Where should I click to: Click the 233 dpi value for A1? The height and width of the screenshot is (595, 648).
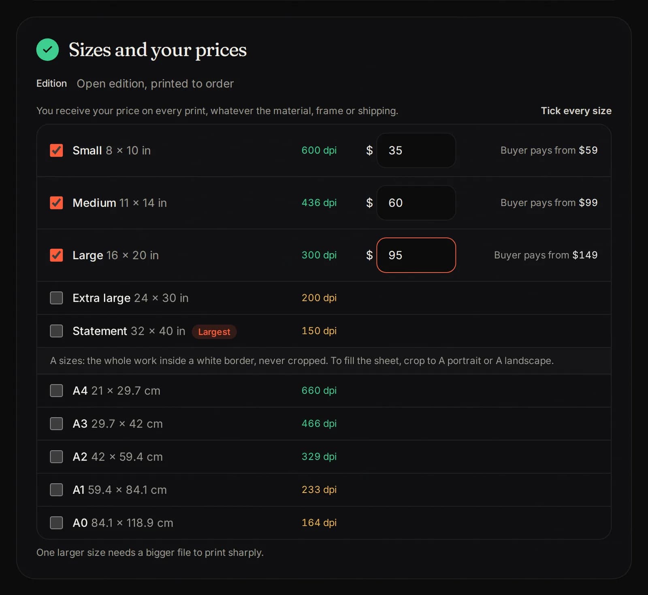pyautogui.click(x=319, y=490)
